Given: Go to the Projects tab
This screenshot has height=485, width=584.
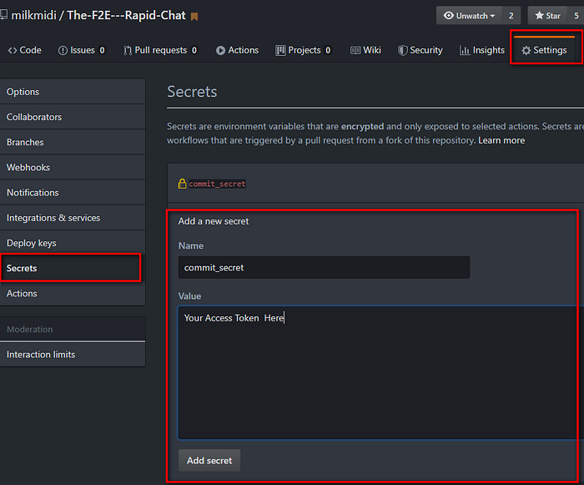Looking at the screenshot, I should [303, 50].
